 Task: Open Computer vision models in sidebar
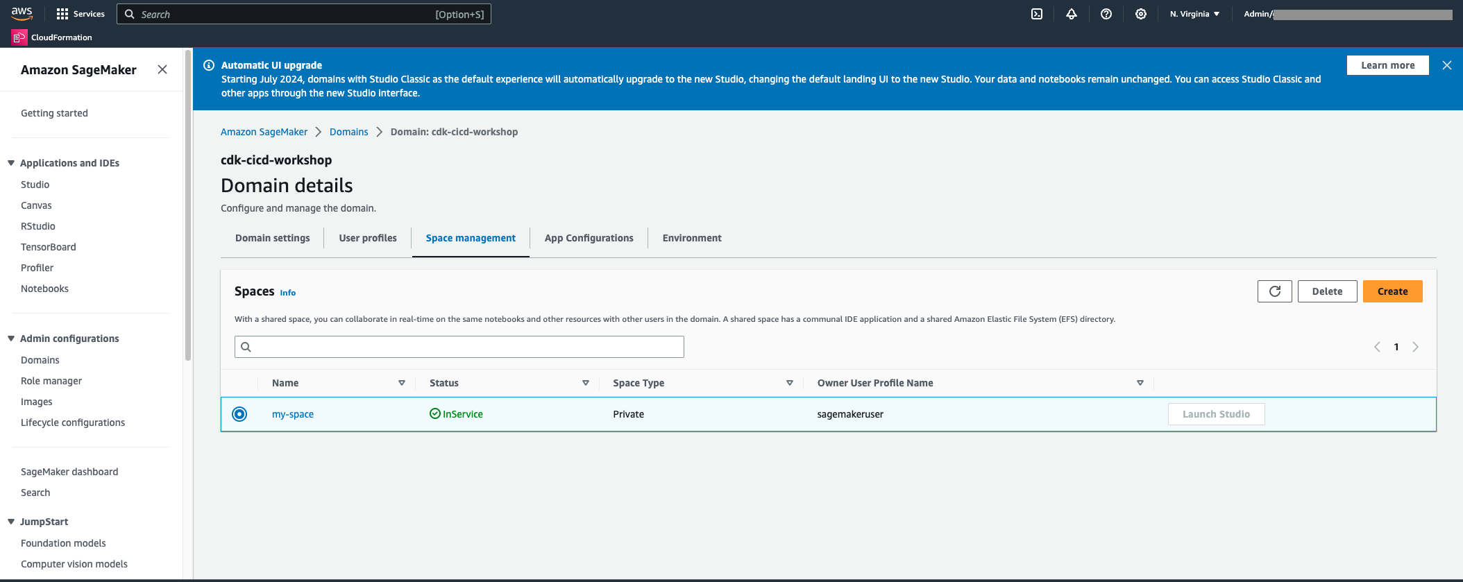tap(74, 564)
